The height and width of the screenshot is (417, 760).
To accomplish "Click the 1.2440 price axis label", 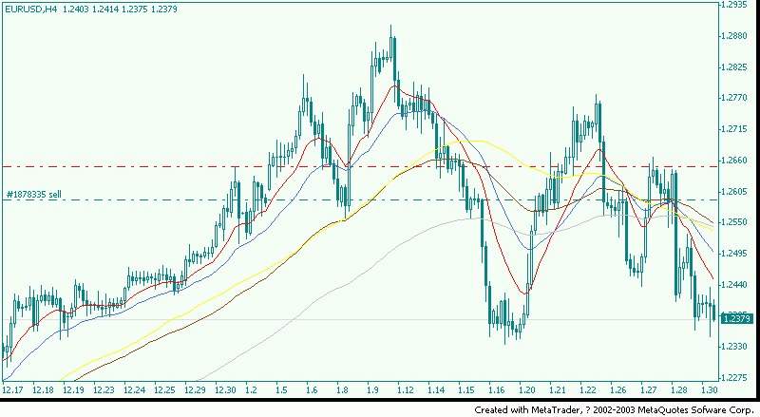I will [x=734, y=285].
